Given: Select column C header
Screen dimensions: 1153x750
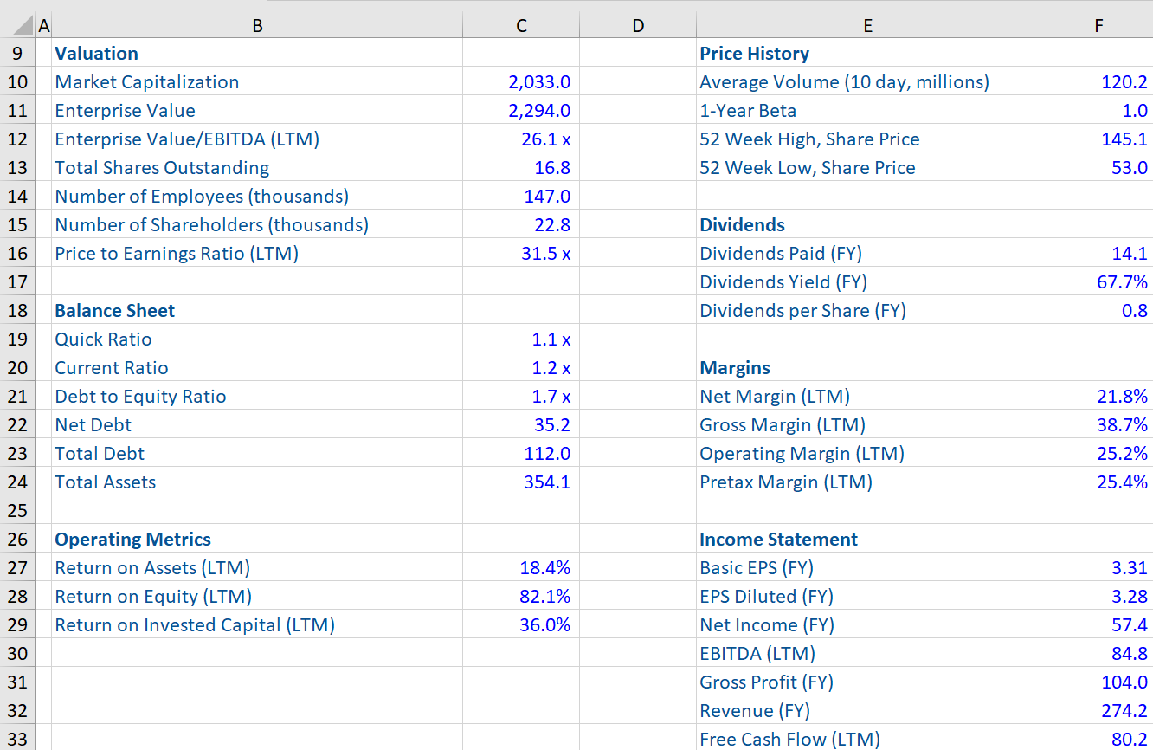Looking at the screenshot, I should click(x=521, y=25).
